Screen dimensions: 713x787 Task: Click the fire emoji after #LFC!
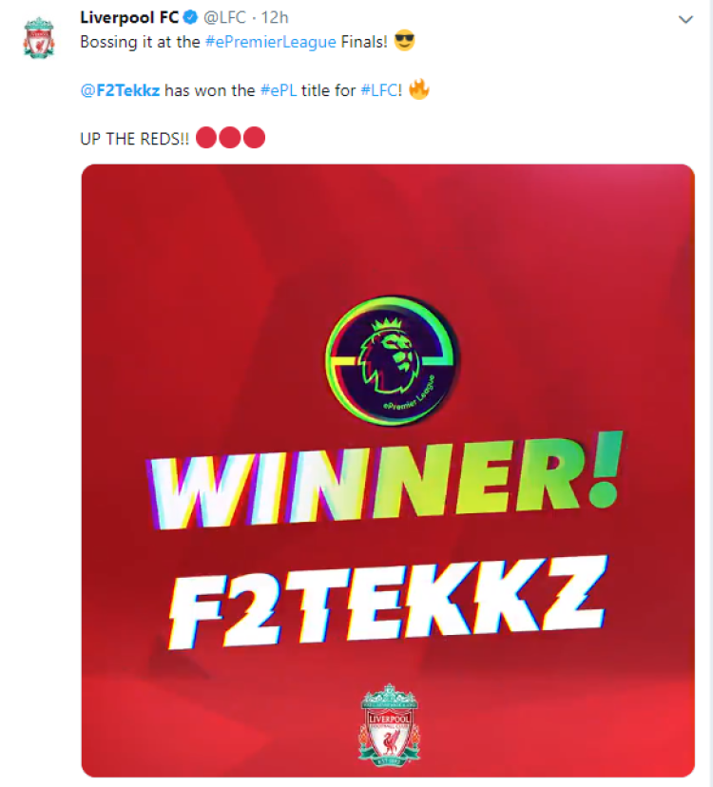coord(419,89)
